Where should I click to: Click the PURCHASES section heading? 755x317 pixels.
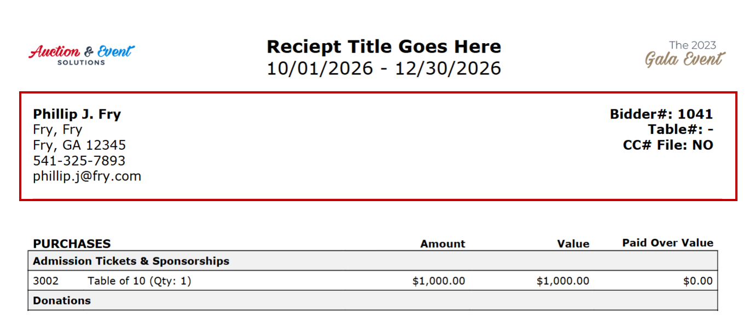tap(72, 244)
